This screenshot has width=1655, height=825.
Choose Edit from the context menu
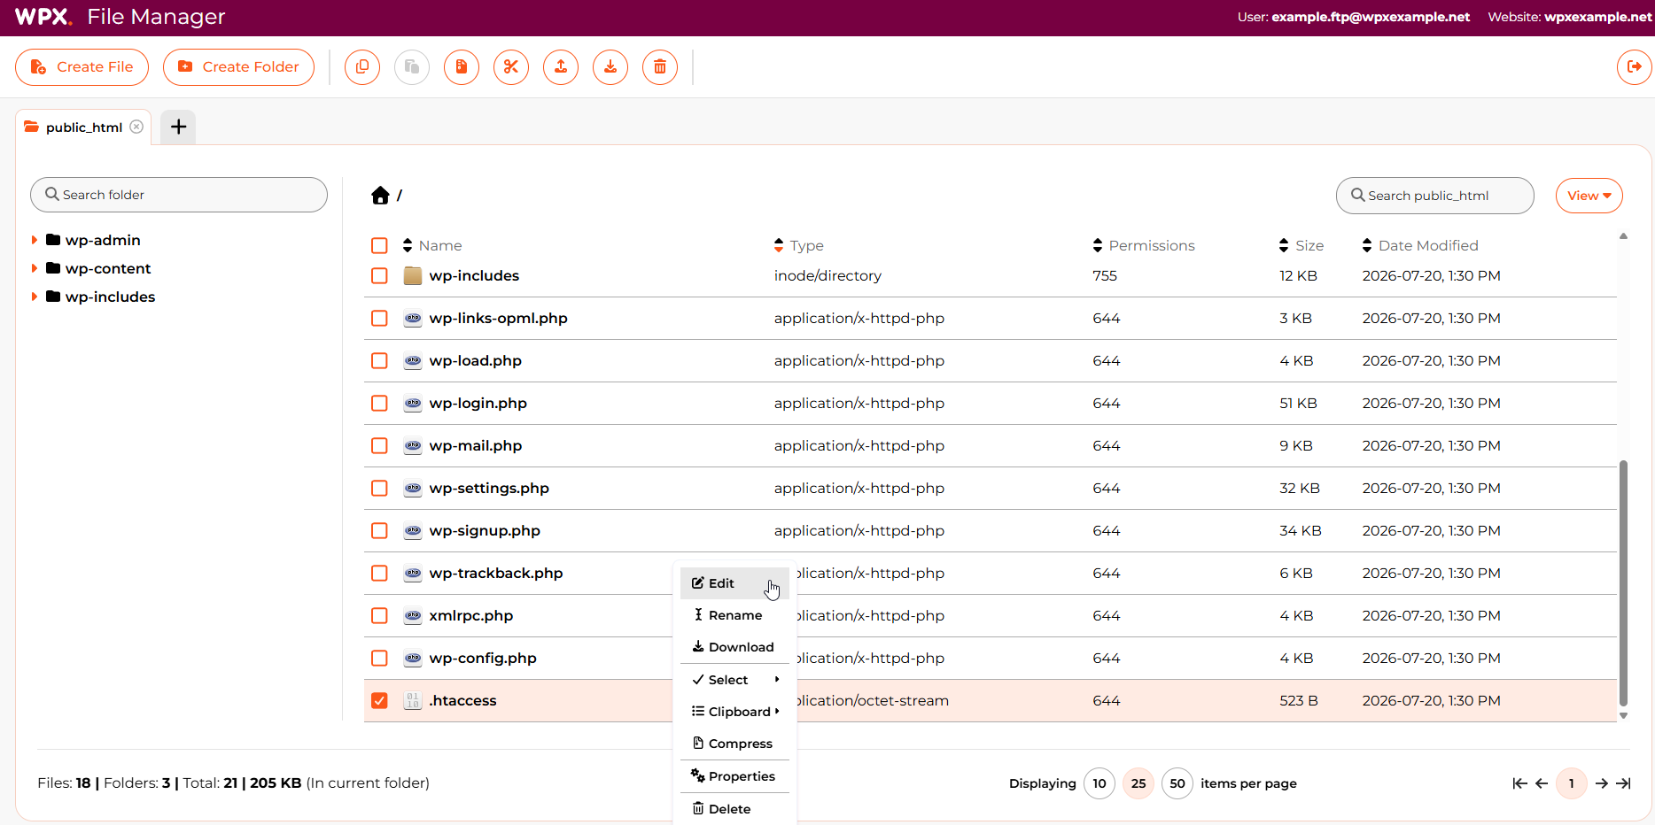[734, 583]
